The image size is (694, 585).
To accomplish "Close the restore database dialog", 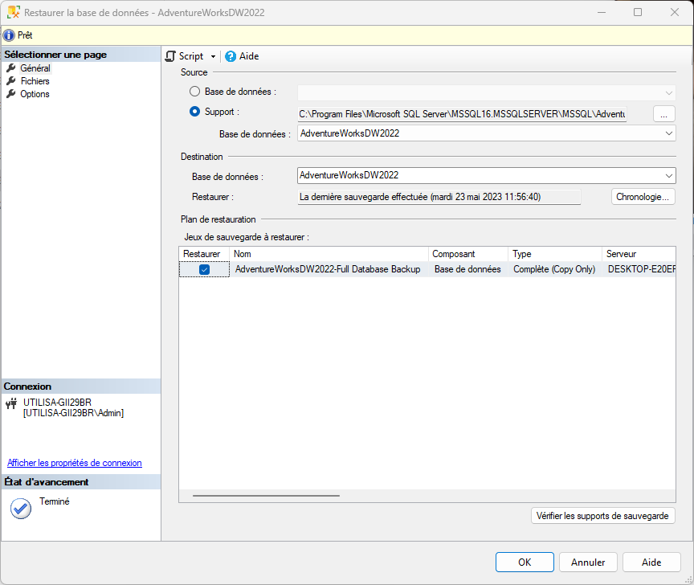I will [x=675, y=12].
